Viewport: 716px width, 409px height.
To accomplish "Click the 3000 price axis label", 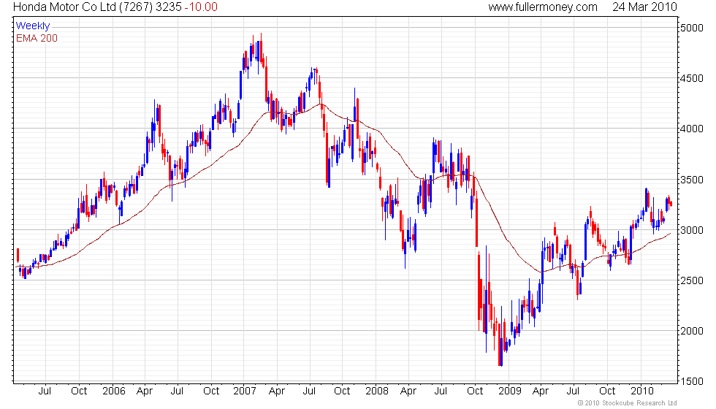I will coord(692,230).
